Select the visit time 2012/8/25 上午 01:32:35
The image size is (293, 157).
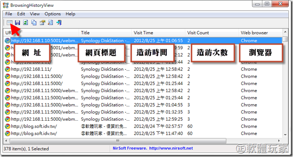point(158,112)
